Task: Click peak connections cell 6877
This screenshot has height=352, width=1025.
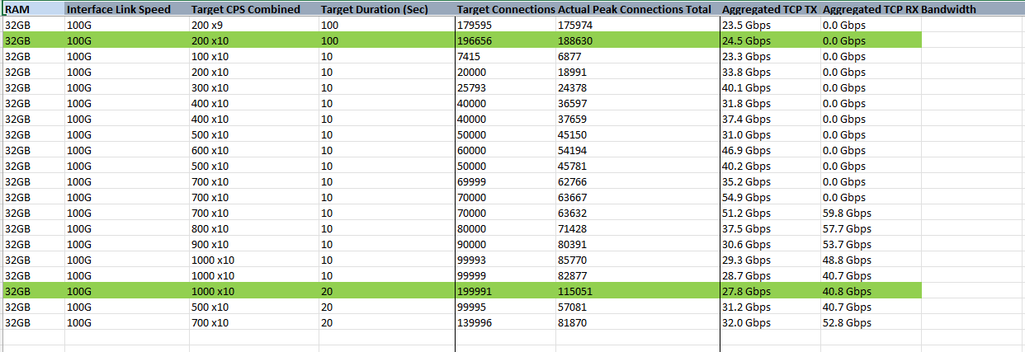Action: pyautogui.click(x=638, y=56)
